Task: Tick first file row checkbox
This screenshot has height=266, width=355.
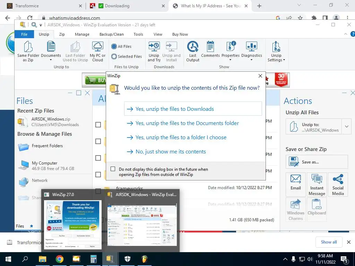Action: click(x=98, y=125)
